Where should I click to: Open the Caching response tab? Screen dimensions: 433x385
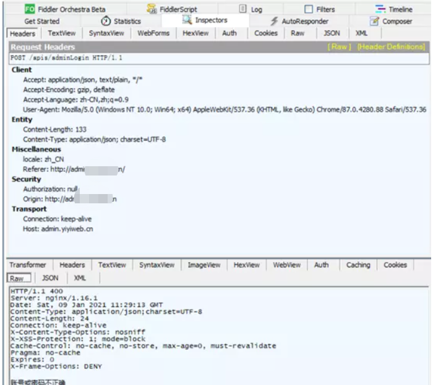click(358, 264)
